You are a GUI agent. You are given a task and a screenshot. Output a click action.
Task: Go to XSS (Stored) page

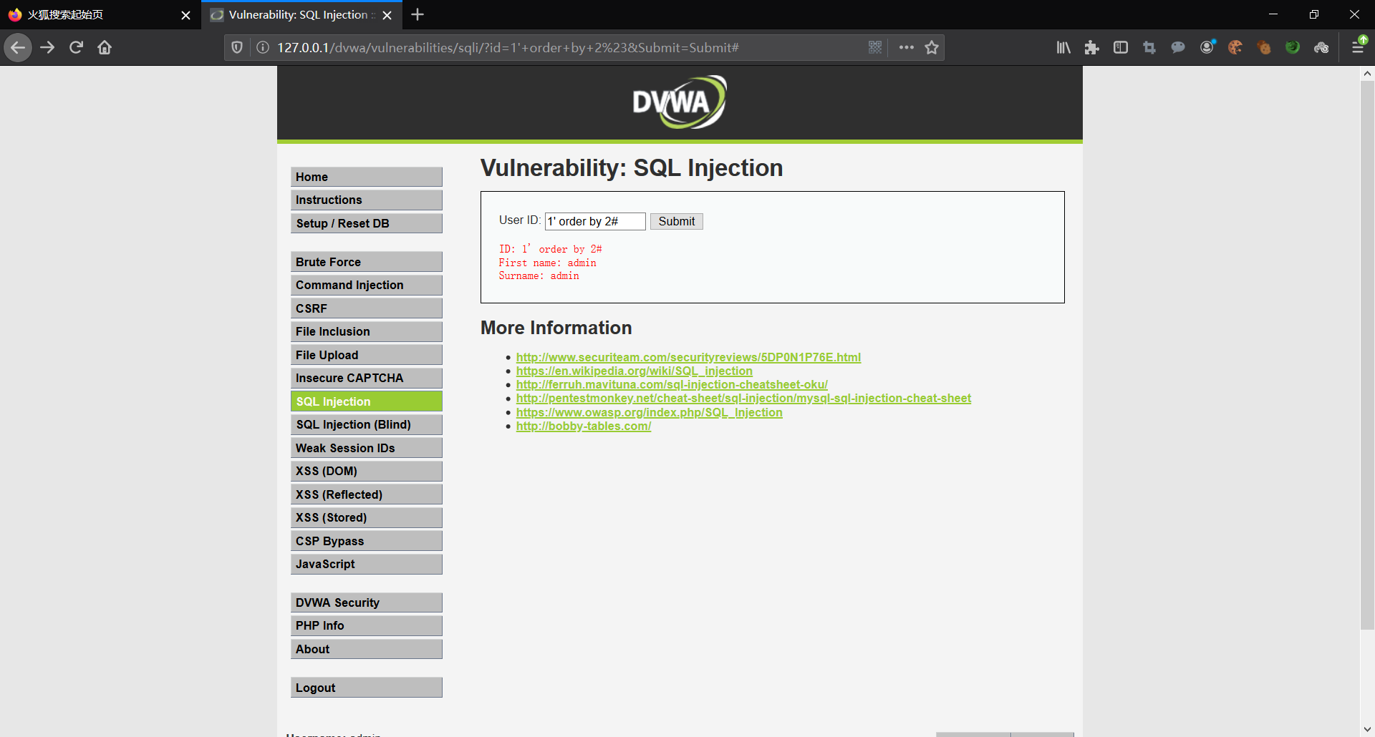(x=367, y=517)
